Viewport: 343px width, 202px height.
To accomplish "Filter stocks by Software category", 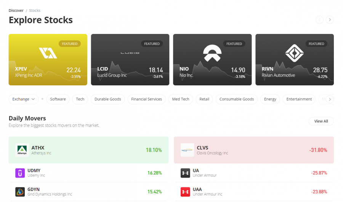I will click(58, 99).
